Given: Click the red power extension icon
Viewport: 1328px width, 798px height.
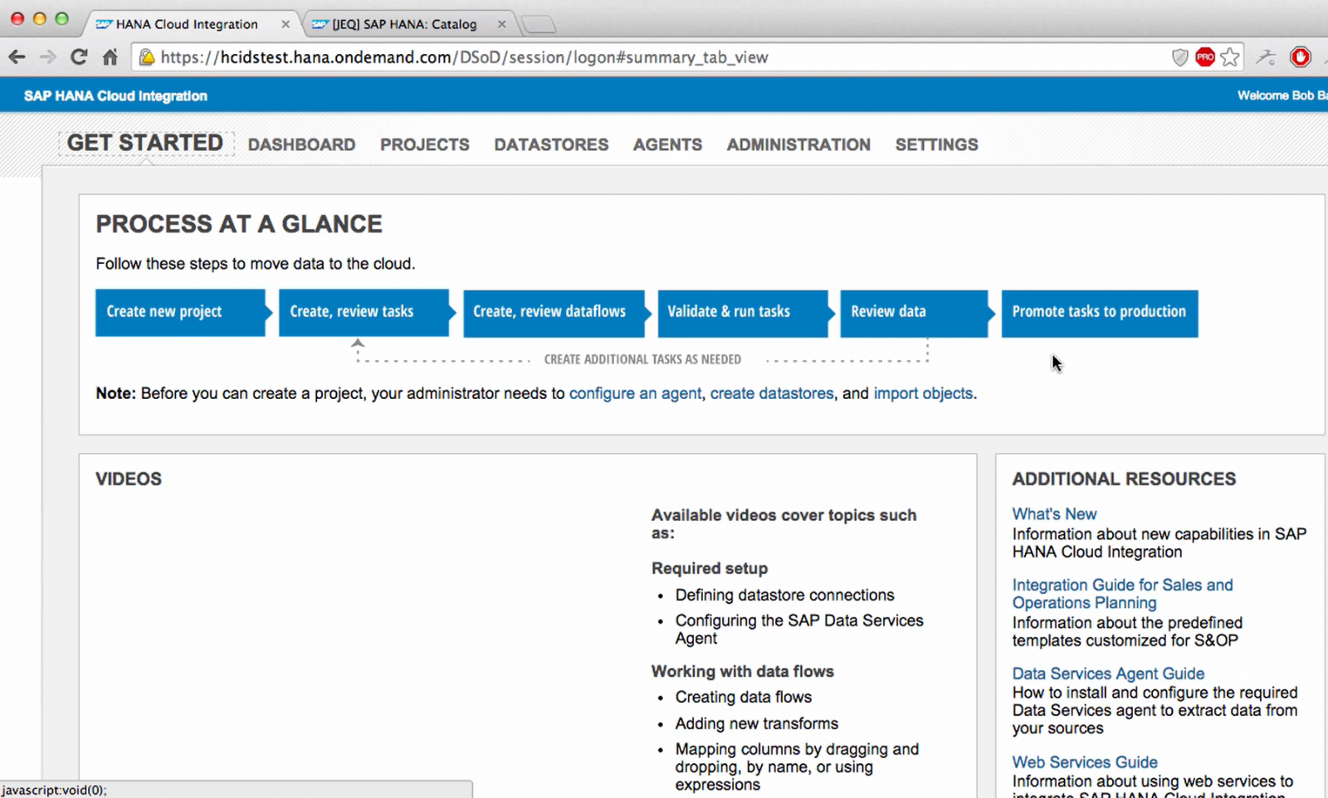Looking at the screenshot, I should [x=1301, y=57].
